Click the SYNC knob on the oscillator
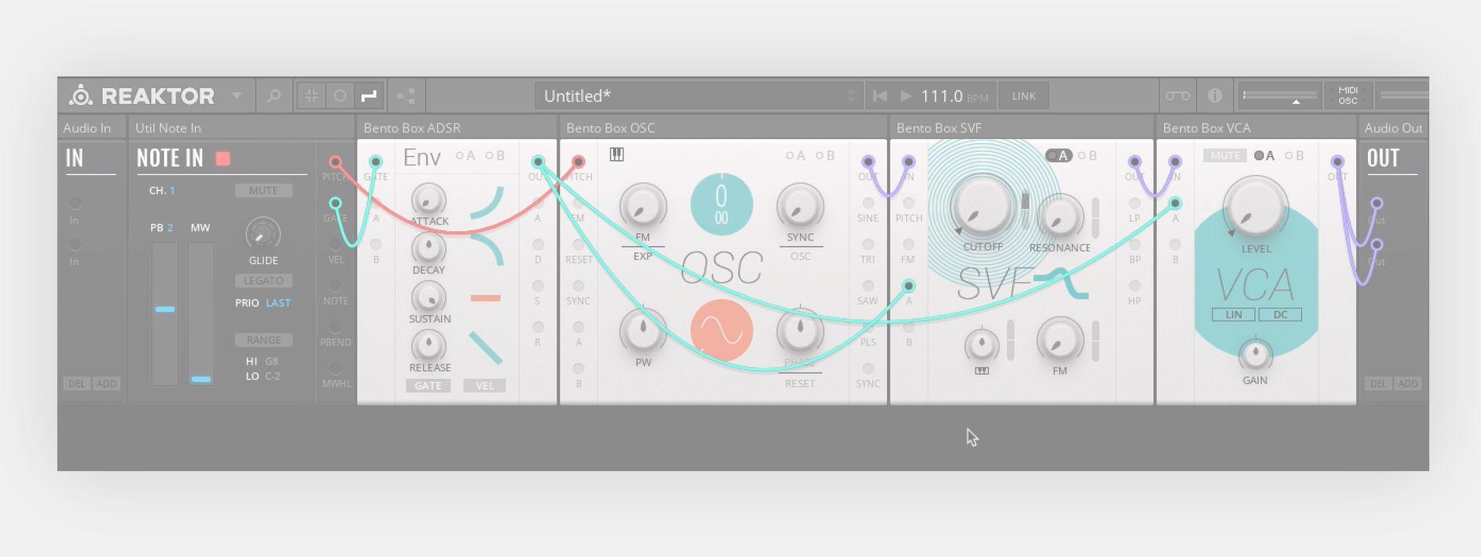This screenshot has height=557, width=1481. pos(799,206)
